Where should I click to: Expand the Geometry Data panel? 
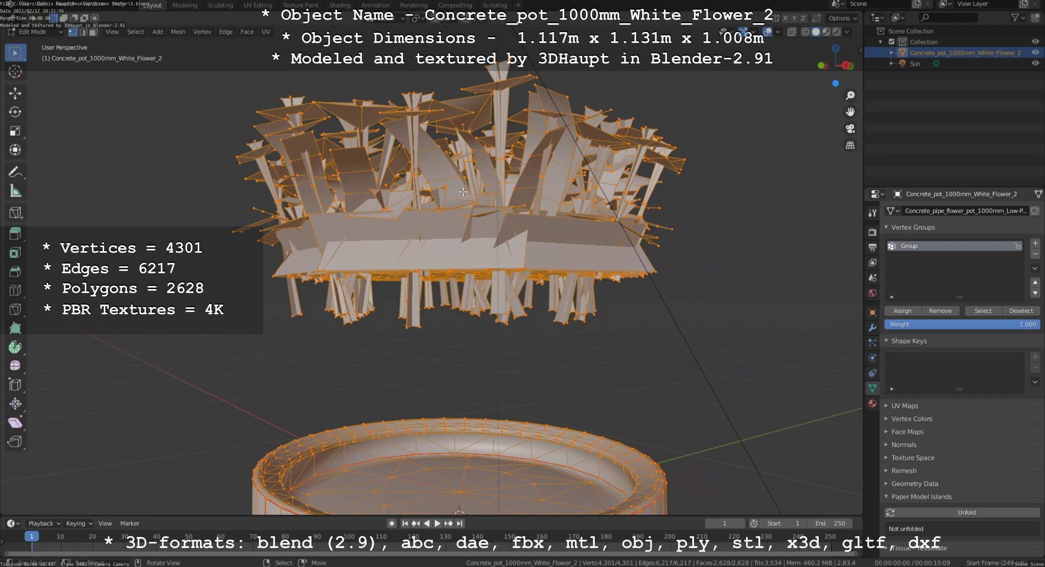pos(886,483)
